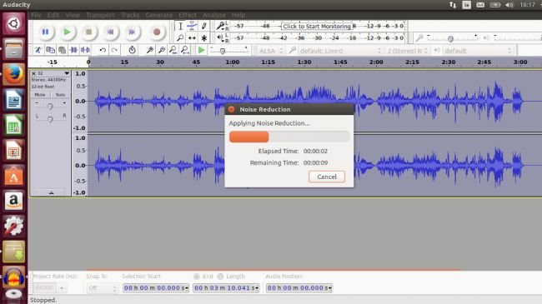Open the File menu
Image resolution: width=542 pixels, height=304 pixels.
point(36,15)
